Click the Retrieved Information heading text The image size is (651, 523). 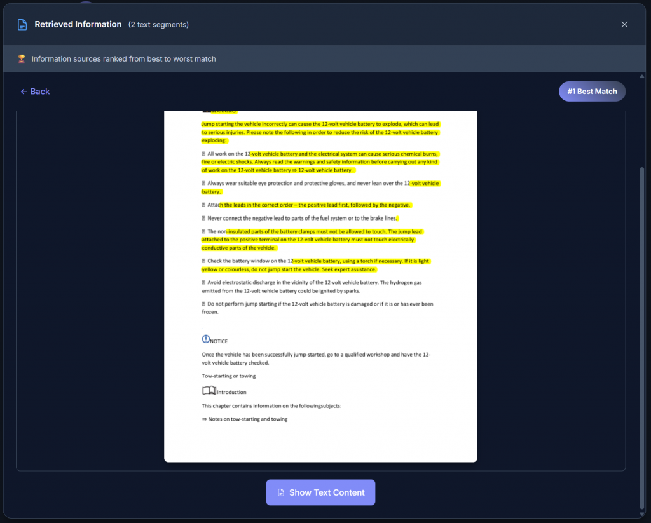click(x=78, y=24)
